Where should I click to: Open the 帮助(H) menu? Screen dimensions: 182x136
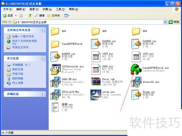(x=74, y=9)
